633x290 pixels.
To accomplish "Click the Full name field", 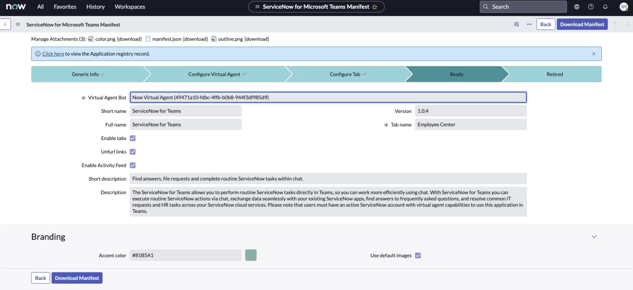I will 186,124.
